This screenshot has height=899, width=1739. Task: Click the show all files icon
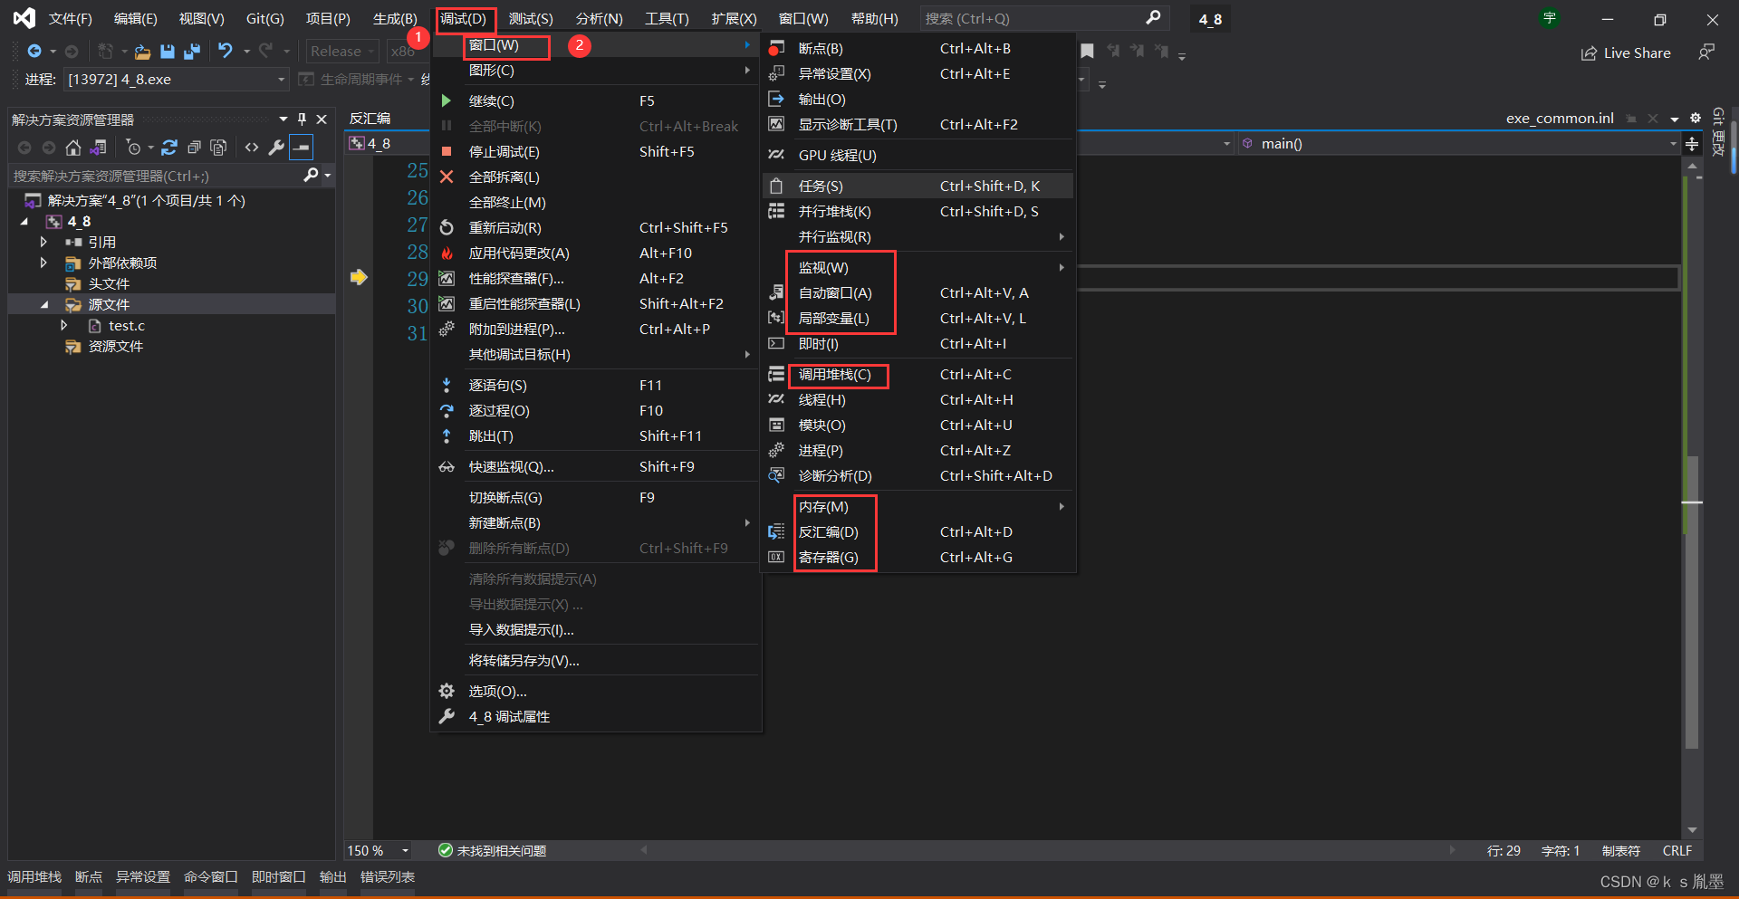tap(218, 148)
